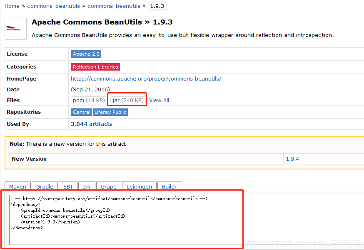Download the pom (14 KB) file
364x250 pixels.
coord(89,100)
